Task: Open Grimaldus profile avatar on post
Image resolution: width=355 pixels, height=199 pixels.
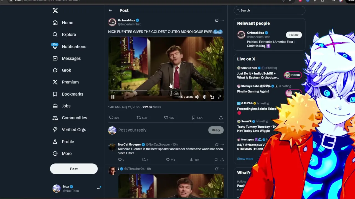Action: tap(112, 22)
